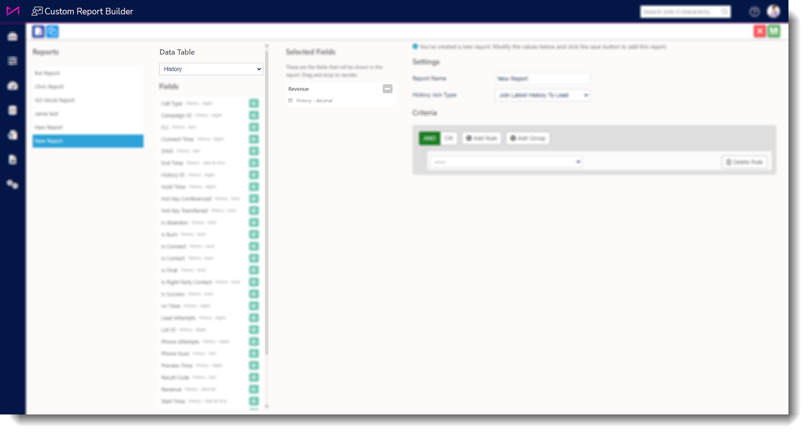Click the Fields list vertical scrollbar
The image size is (809, 435).
tap(267, 203)
